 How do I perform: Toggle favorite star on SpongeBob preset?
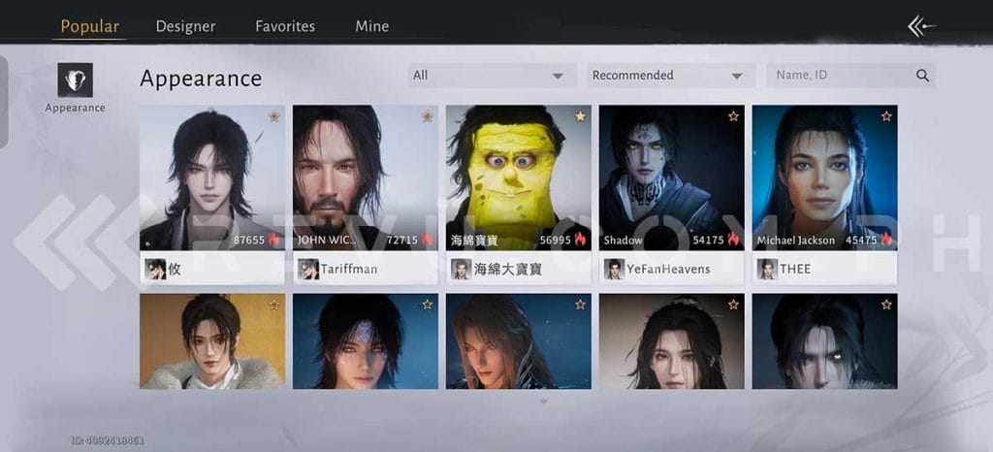tap(580, 116)
